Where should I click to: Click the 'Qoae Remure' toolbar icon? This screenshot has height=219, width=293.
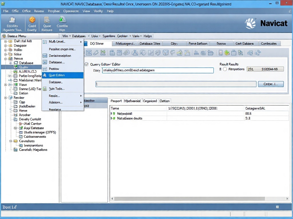[47, 20]
